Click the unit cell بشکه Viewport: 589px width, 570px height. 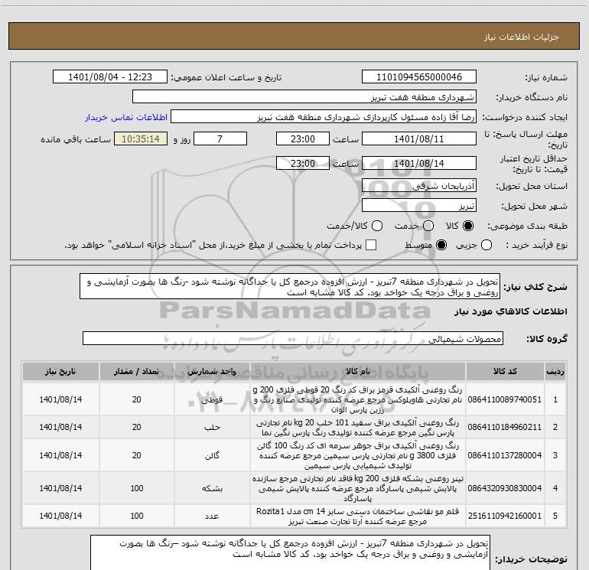coord(212,488)
